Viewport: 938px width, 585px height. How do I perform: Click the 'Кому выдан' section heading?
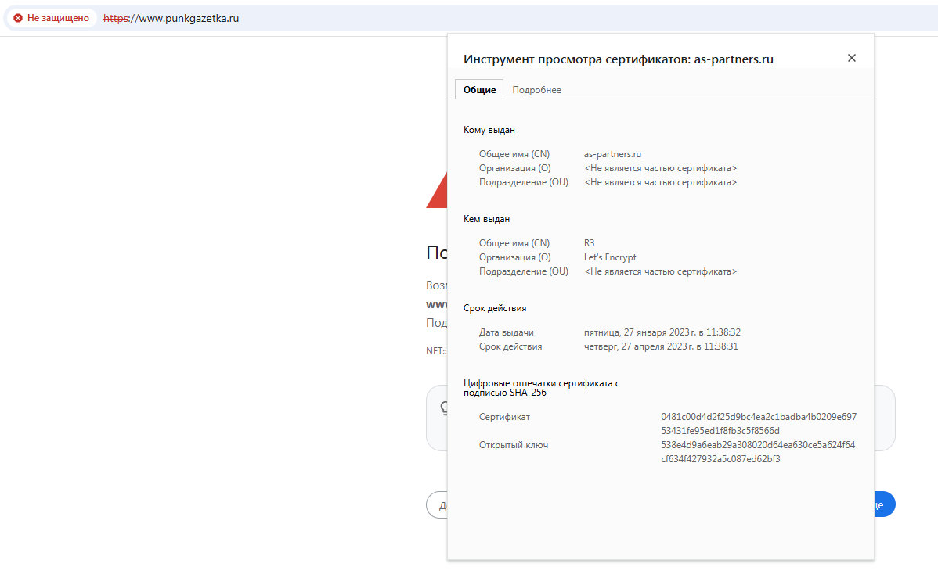point(489,130)
